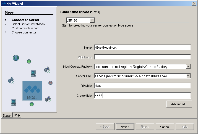Click the JNDI Name input field
The width and height of the screenshot is (198, 134).
(x=142, y=57)
